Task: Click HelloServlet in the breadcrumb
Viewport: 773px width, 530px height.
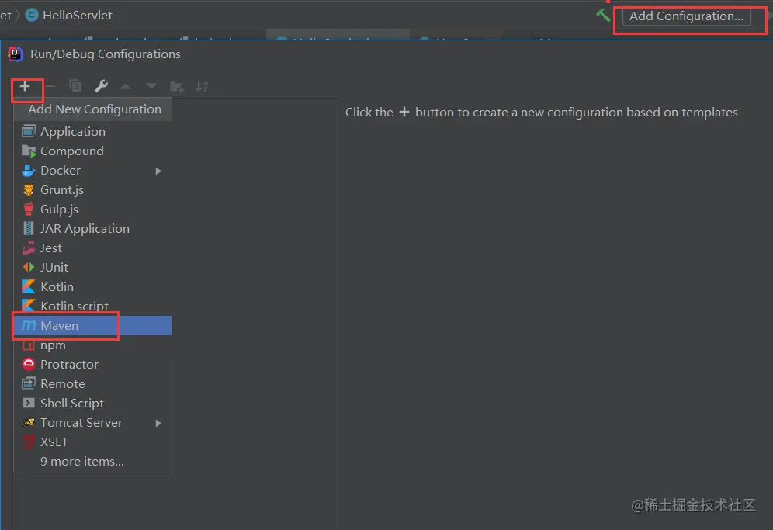Action: pos(78,16)
